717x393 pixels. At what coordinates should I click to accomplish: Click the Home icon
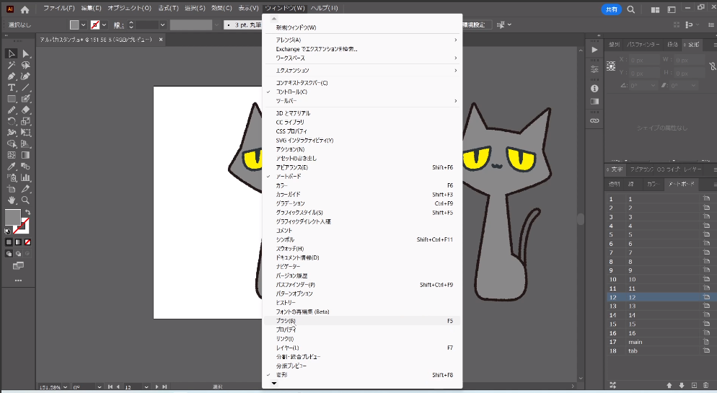coord(25,9)
